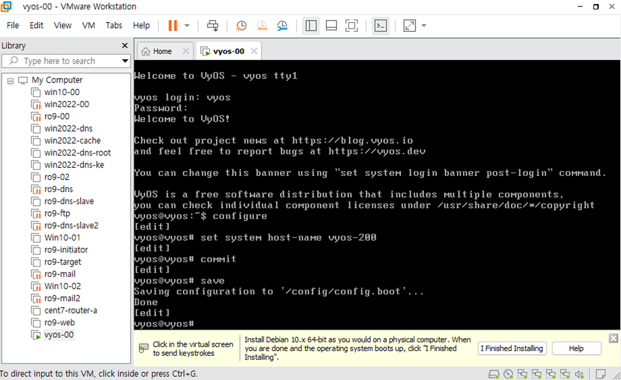Image resolution: width=621 pixels, height=380 pixels.
Task: Toggle the console view icon
Action: click(381, 26)
